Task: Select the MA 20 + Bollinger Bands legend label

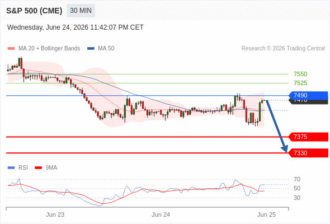Action: pyautogui.click(x=49, y=49)
